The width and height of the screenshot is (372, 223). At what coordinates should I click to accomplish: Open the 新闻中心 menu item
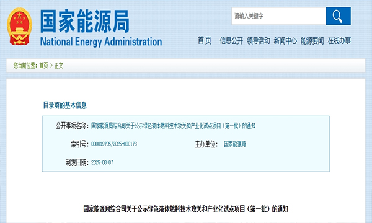[285, 41]
